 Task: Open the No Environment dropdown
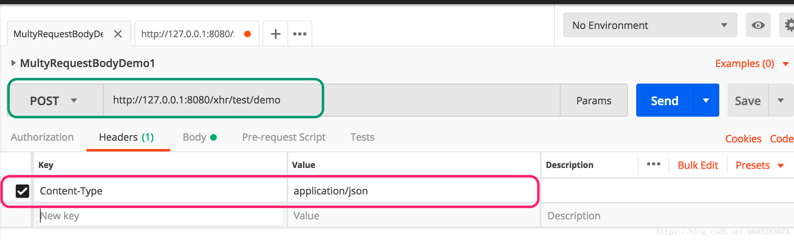pos(650,25)
